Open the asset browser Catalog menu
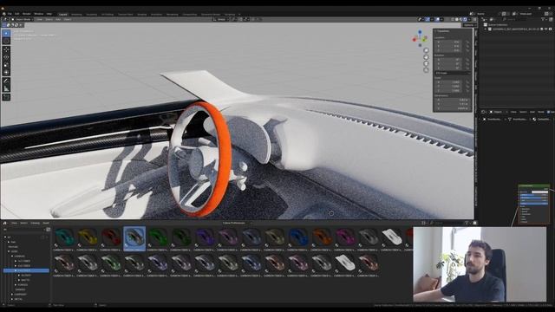The image size is (555, 312). coord(35,224)
